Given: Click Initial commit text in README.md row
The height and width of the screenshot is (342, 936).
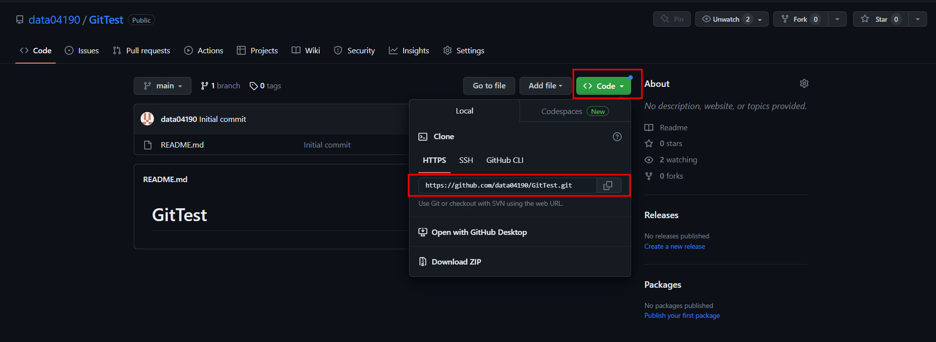Looking at the screenshot, I should 327,145.
